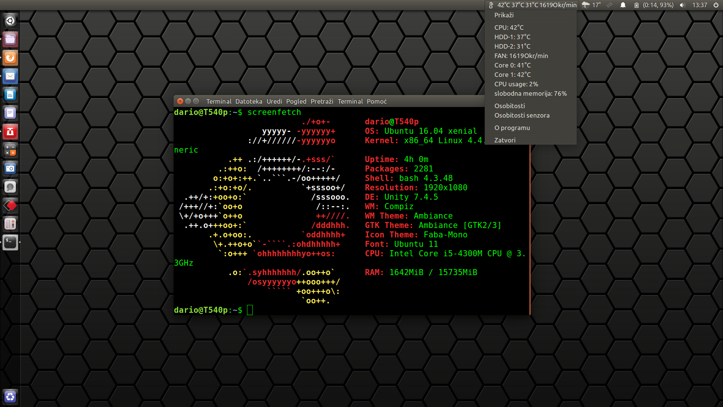
Task: Click the 'WM: Compiz' line
Action: (389, 207)
